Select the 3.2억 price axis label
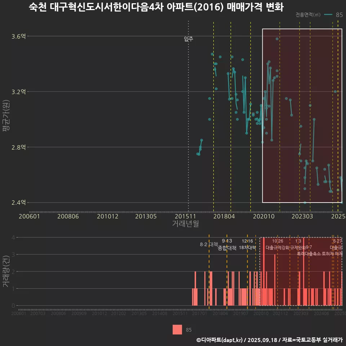346x346 pixels. click(x=18, y=92)
